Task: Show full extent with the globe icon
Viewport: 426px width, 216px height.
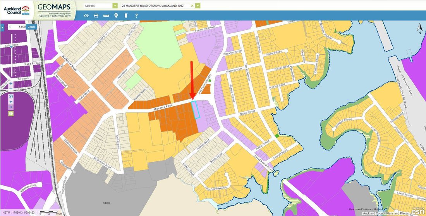Action: pyautogui.click(x=11, y=96)
